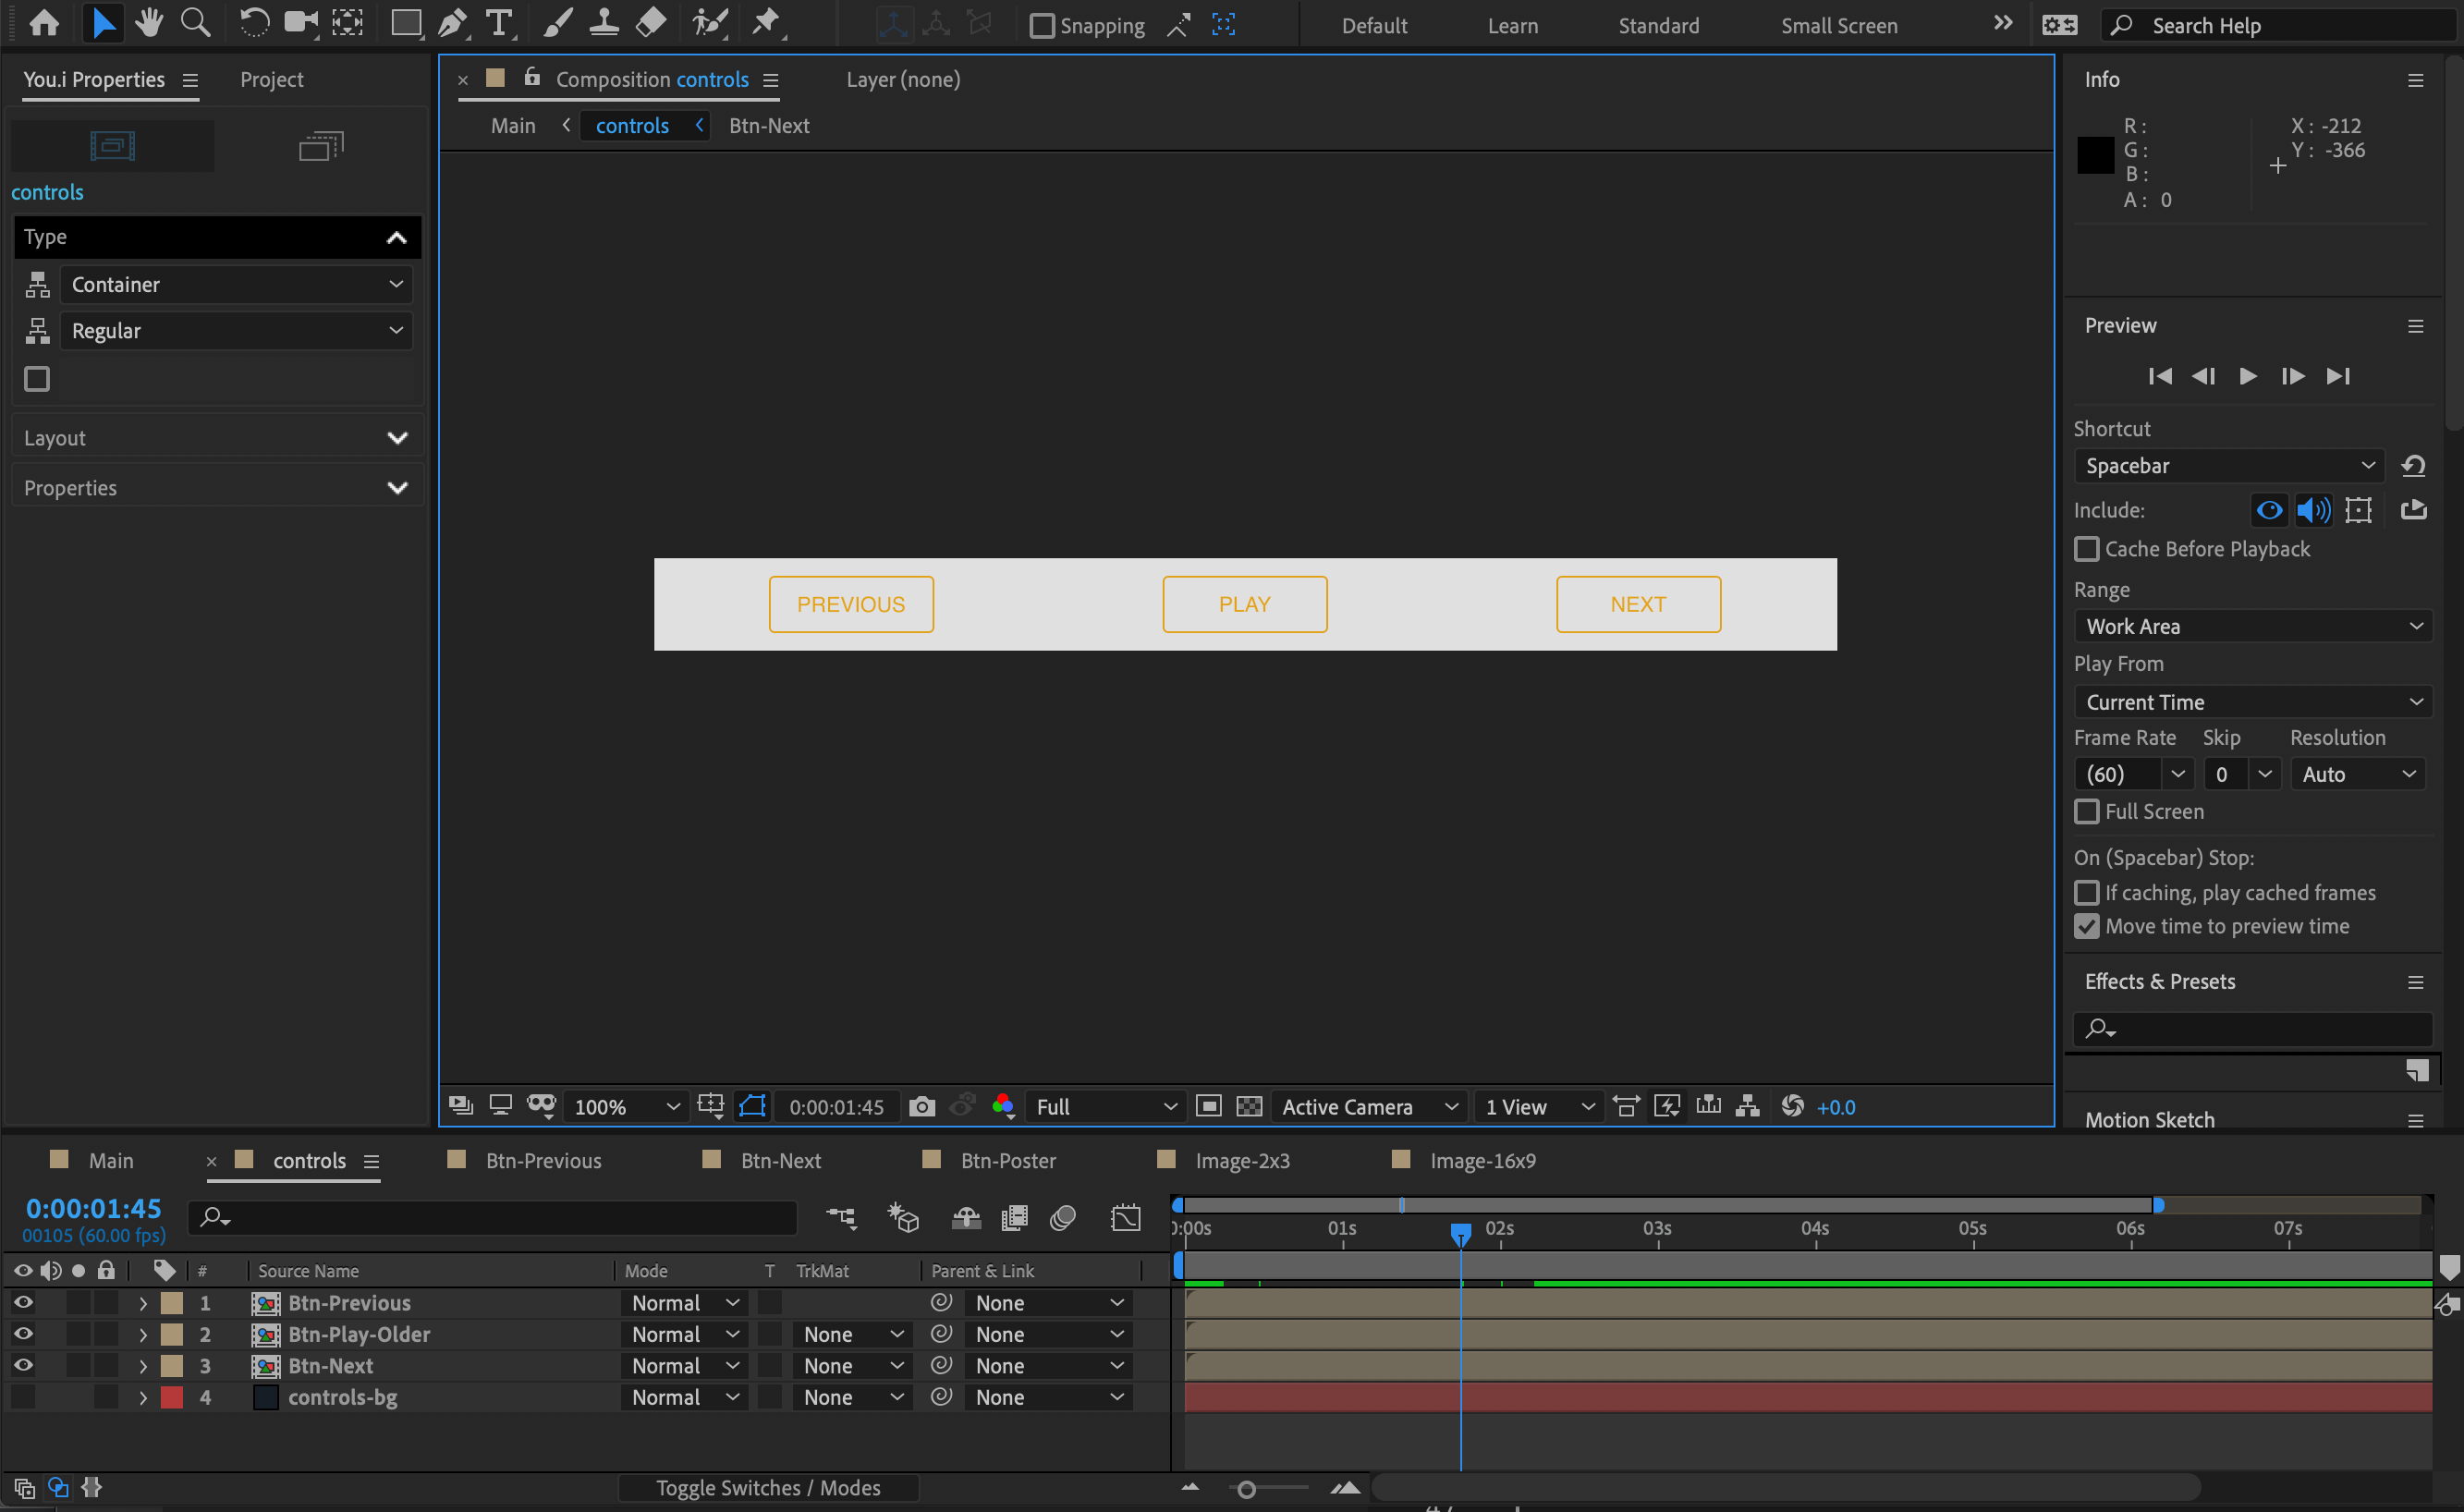The width and height of the screenshot is (2464, 1512).
Task: Select the Eraser tool
Action: click(x=651, y=23)
